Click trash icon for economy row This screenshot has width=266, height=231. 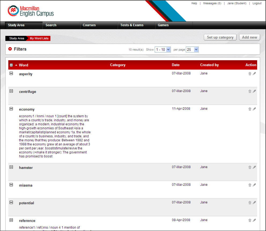coord(250,109)
